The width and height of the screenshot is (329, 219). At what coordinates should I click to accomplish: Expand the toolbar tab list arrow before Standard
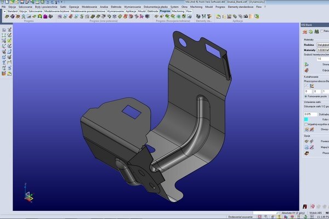(x=4, y=11)
